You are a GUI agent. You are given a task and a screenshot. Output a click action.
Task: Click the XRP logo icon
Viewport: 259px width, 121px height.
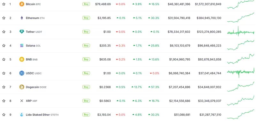tap(22, 101)
